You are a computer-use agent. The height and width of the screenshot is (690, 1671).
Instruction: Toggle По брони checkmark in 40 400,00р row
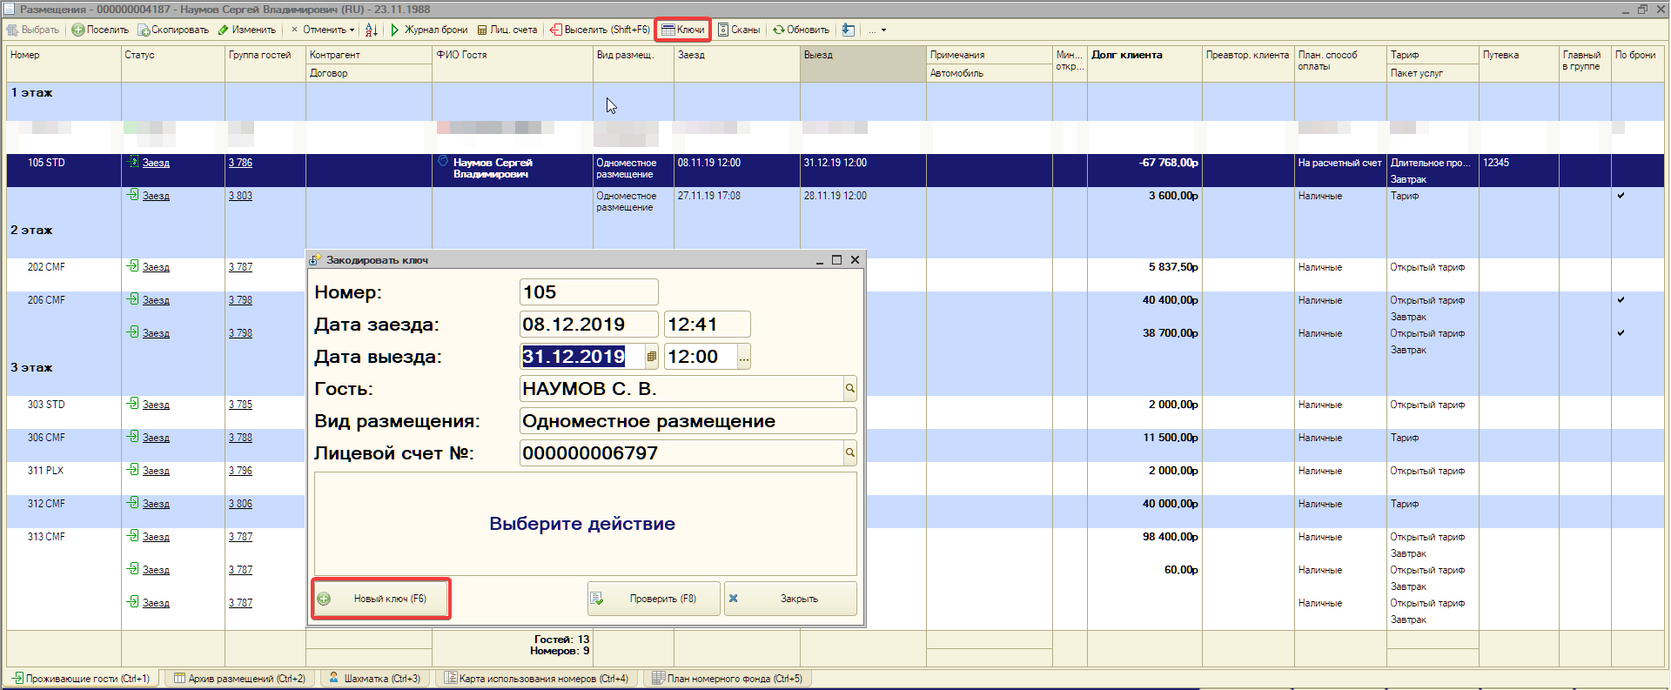1621,300
